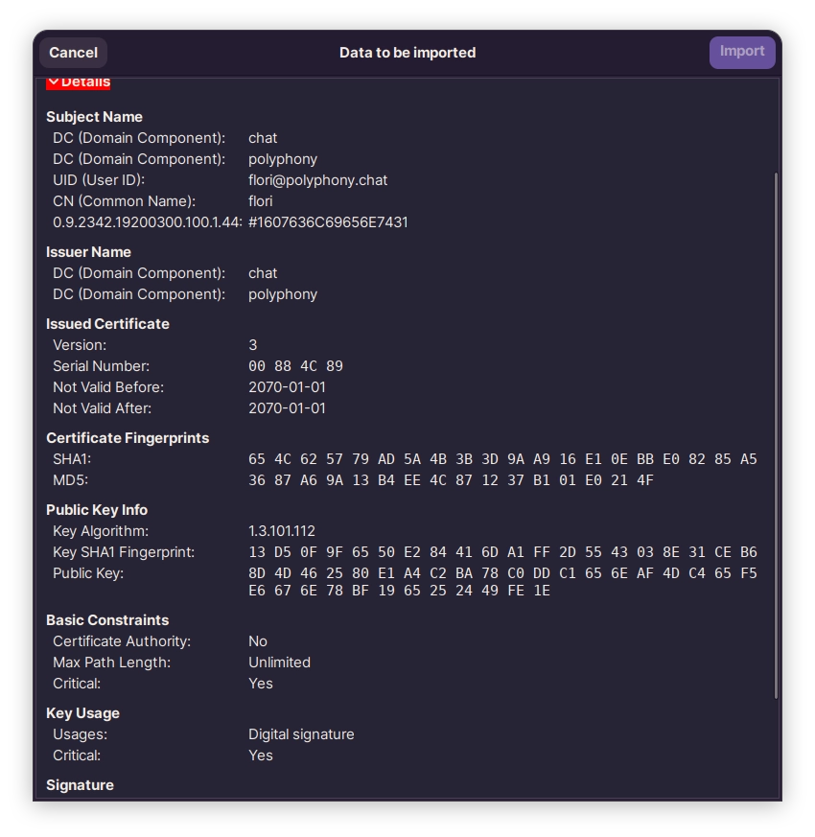Select the Not Valid Before date
Viewport: 815px width, 837px height.
click(x=288, y=386)
